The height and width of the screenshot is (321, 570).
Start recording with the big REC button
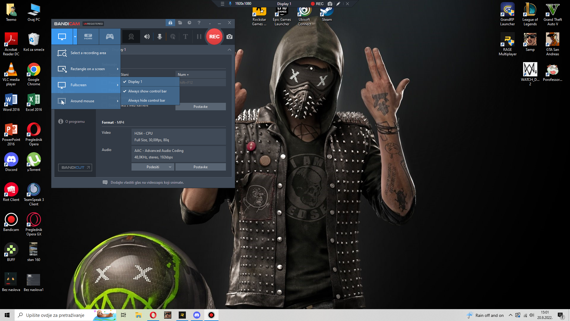214,37
